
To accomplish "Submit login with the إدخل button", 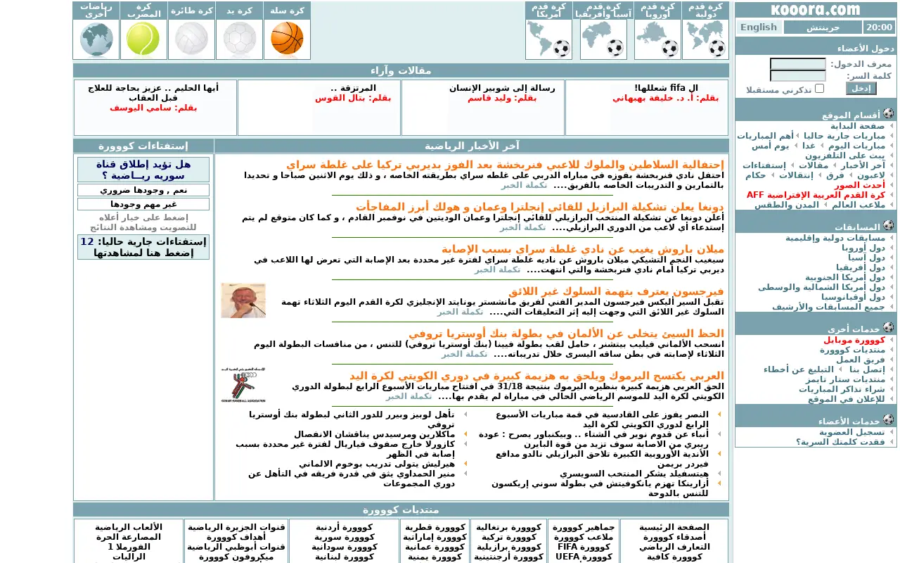I will tap(861, 89).
